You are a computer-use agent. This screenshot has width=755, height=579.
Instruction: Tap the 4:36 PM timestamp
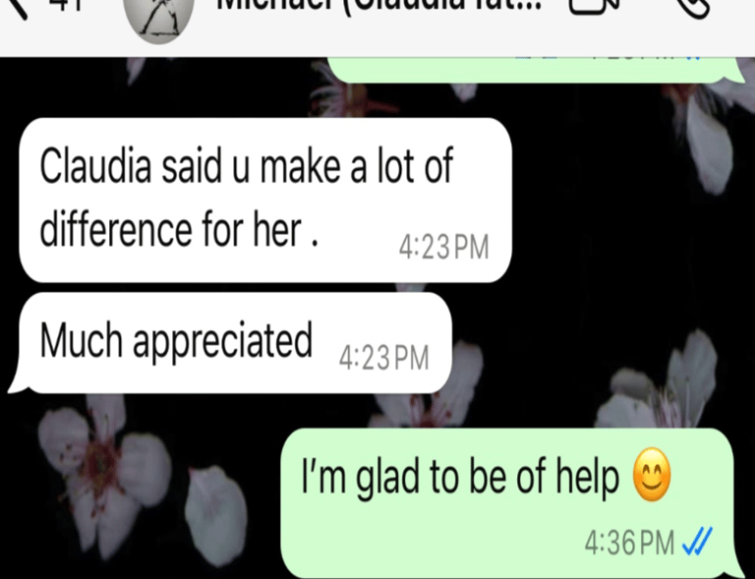(629, 543)
